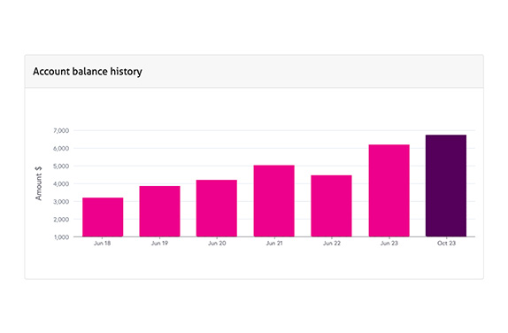Click the 5,000 y-axis tick label
Viewport: 508px width, 333px height.
[61, 166]
